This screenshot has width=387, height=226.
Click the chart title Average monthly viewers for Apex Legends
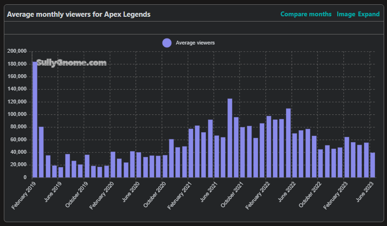(79, 14)
